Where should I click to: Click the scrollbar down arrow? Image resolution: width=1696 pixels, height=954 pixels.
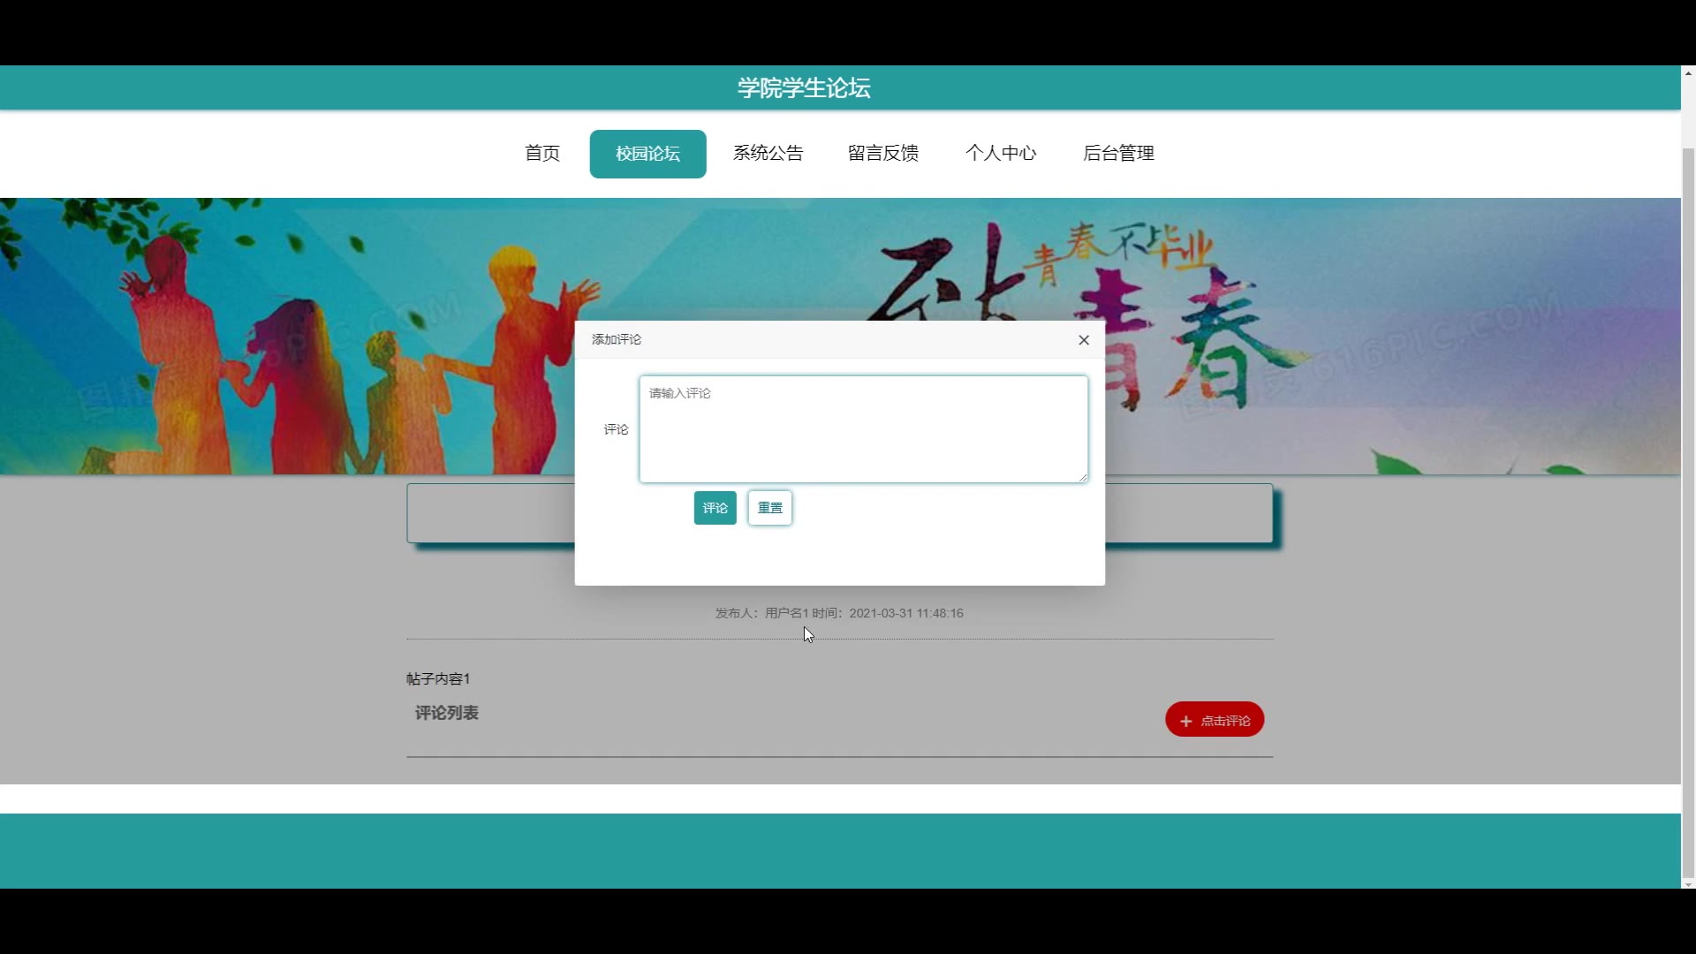click(1688, 883)
